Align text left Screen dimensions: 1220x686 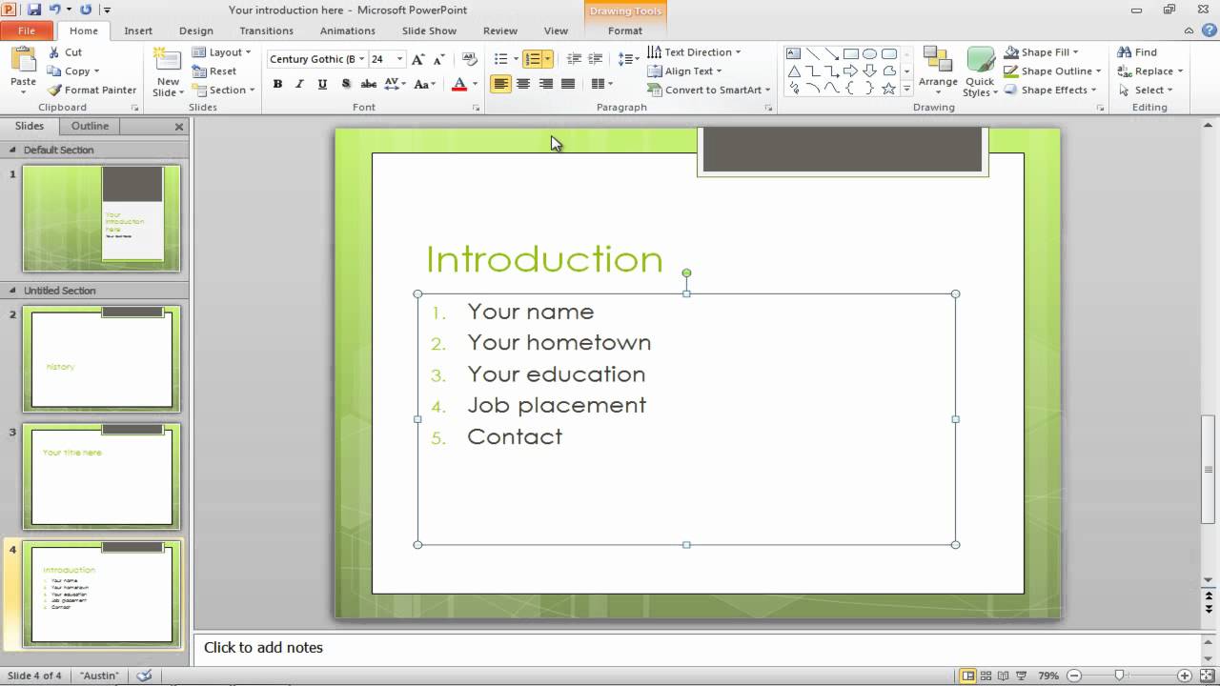(500, 84)
